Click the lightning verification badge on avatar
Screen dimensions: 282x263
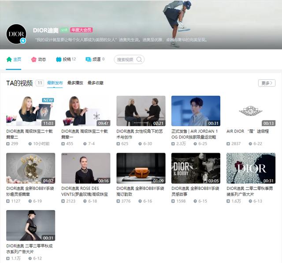[x=23, y=41]
